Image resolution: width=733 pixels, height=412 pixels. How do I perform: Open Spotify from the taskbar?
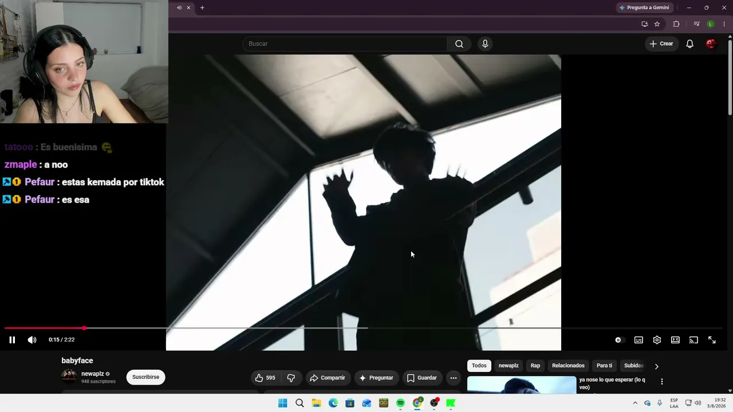[x=400, y=403]
